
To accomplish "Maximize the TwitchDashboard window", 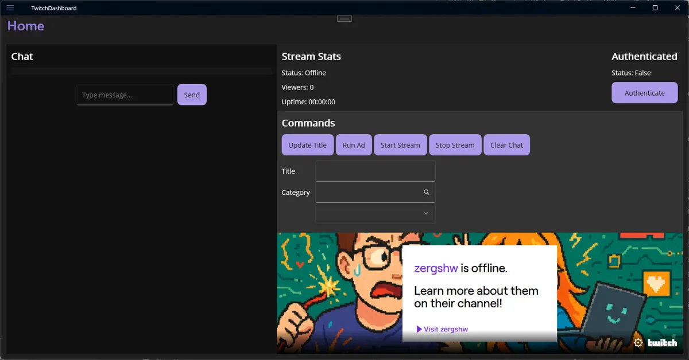I will tap(655, 8).
